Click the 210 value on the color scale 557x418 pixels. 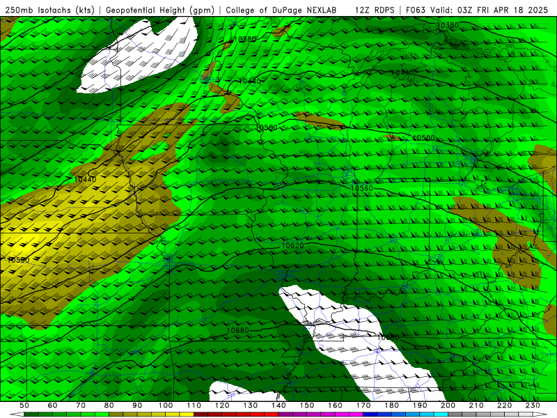[477, 405]
